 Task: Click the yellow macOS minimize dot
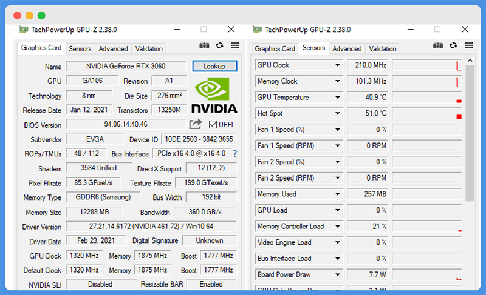pos(29,15)
